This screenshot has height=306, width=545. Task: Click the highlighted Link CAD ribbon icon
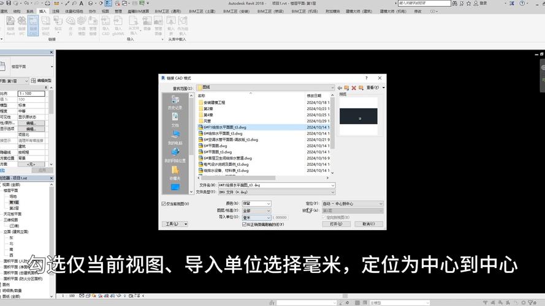33,25
